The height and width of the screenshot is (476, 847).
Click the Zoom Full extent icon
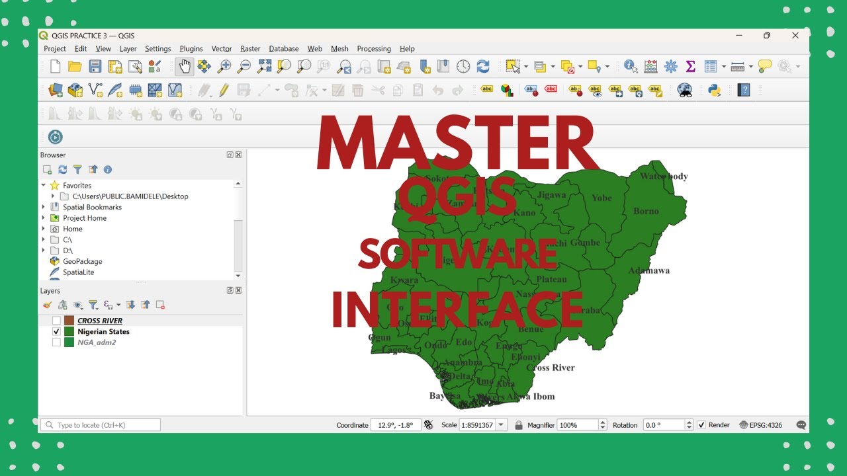coord(264,66)
